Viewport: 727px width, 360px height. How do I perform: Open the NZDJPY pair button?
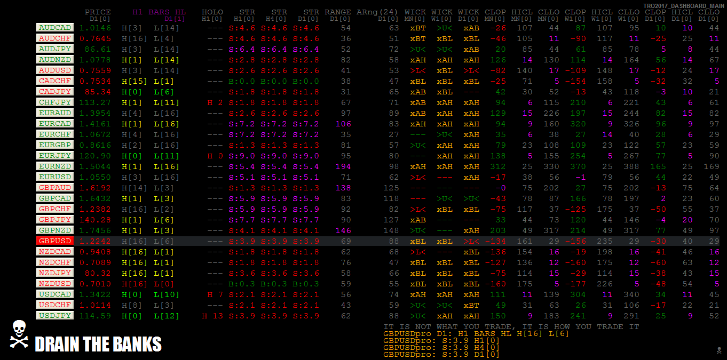coord(54,273)
